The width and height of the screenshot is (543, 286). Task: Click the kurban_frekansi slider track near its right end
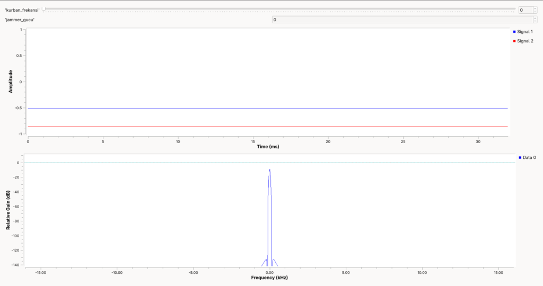click(x=509, y=8)
